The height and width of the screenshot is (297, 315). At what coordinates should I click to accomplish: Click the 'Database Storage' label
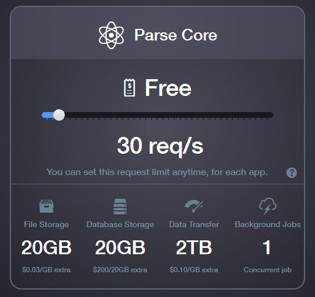(x=120, y=224)
